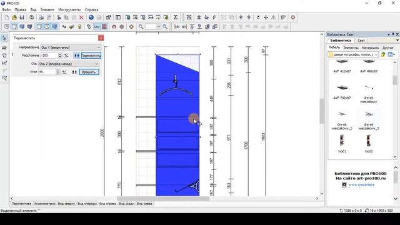Open the Правка menu
Image resolution: width=400 pixels, height=225 pixels.
click(21, 10)
